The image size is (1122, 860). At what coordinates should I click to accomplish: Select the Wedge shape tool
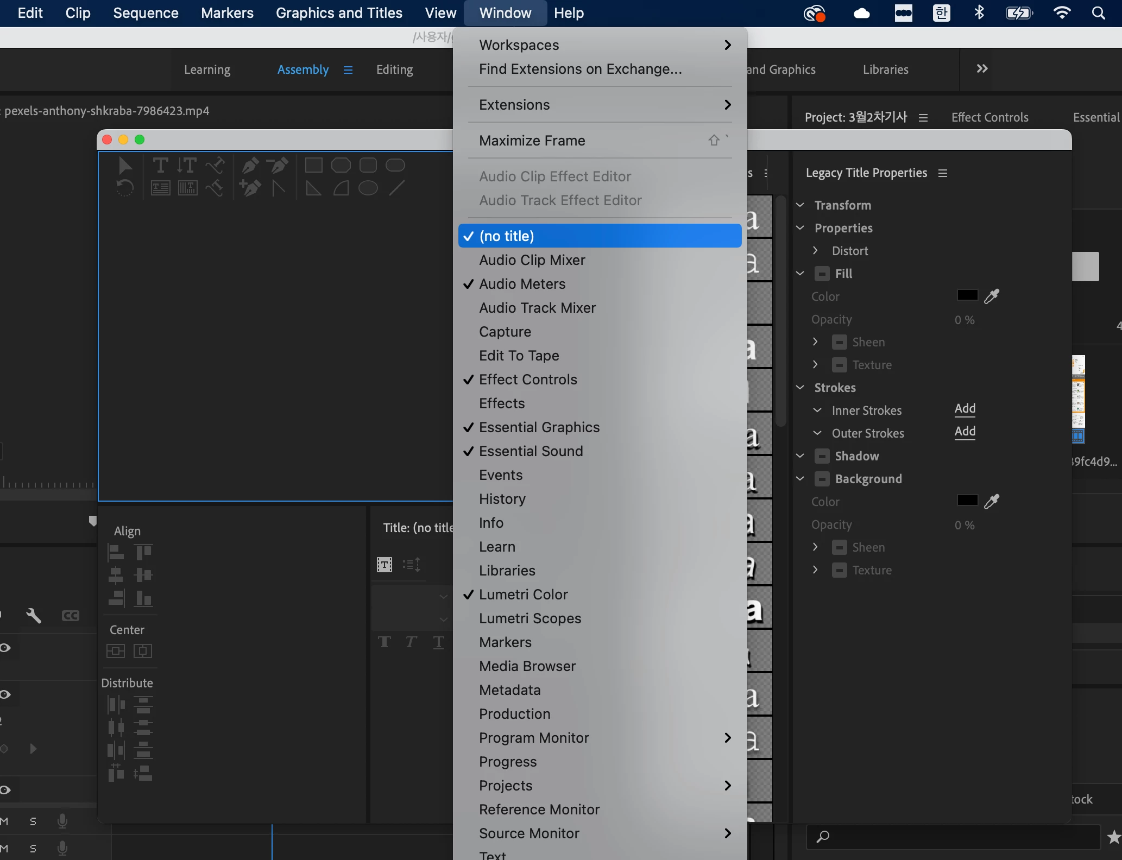pyautogui.click(x=314, y=188)
